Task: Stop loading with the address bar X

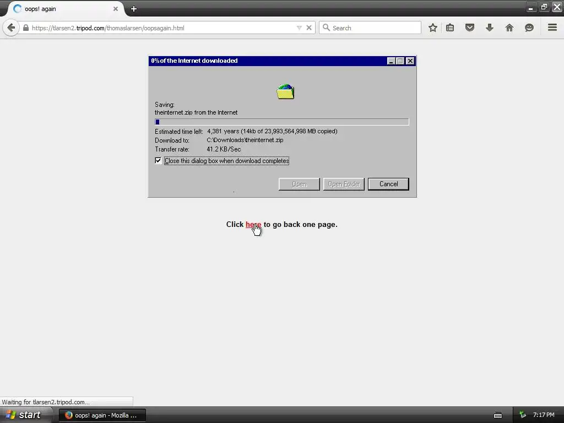Action: 309,28
